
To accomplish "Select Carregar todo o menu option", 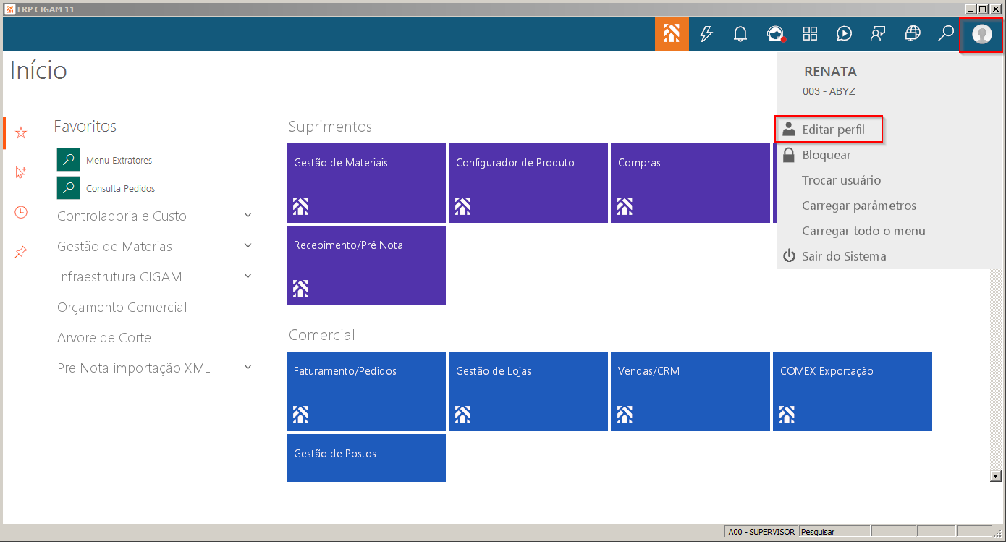I will (863, 231).
